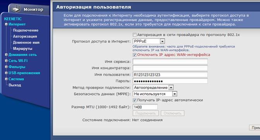Open the Метод проверки подлинности dropdown
The height and width of the screenshot is (140, 260).
(153, 87)
